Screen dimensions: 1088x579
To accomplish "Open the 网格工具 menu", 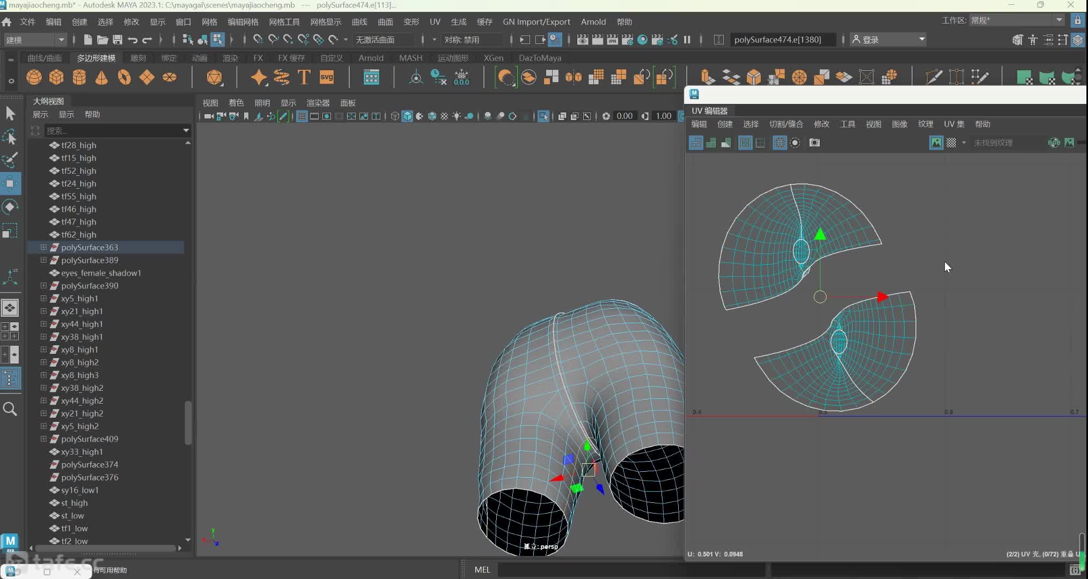I will pos(284,22).
